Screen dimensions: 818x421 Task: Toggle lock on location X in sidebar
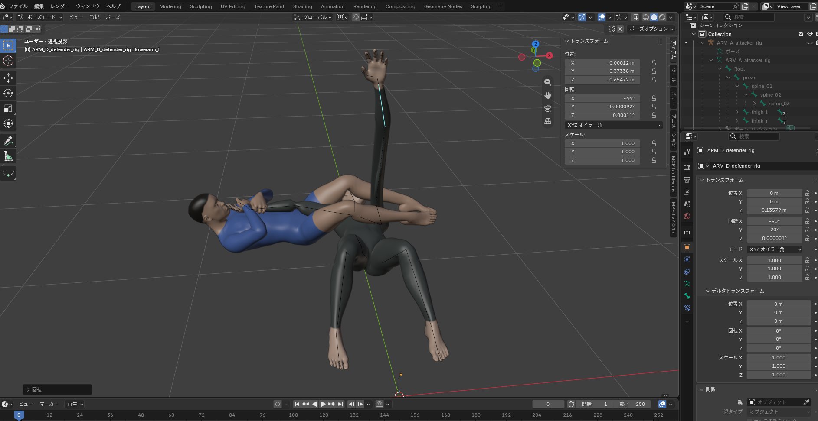[x=654, y=63]
